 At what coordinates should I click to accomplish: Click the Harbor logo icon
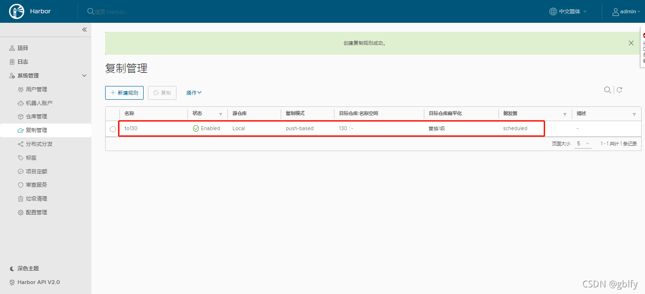pyautogui.click(x=17, y=11)
